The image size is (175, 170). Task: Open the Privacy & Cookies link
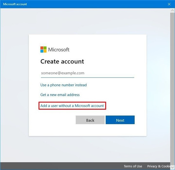(158, 166)
